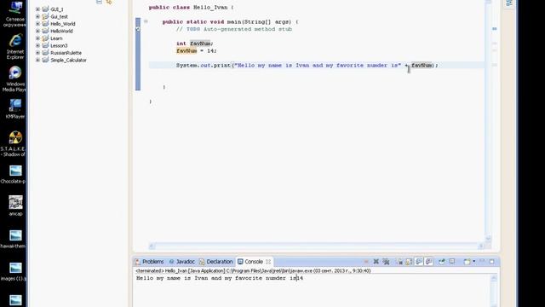Click the blue overview ruler marker
545x307 pixels.
[x=494, y=29]
